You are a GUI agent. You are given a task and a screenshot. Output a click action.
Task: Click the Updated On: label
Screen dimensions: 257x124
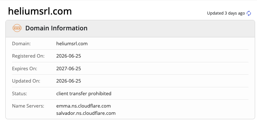point(26,81)
